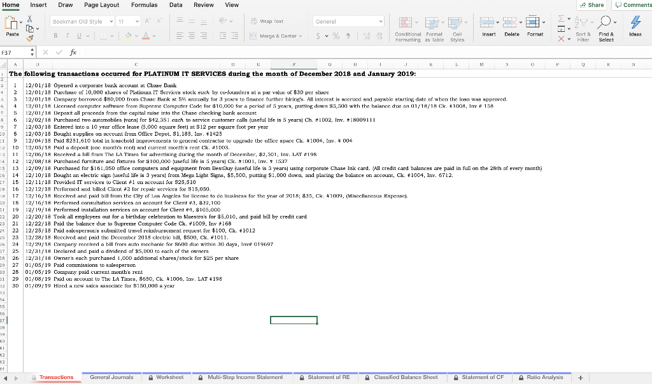Click the font color A swatch
The width and height of the screenshot is (652, 384).
(146, 36)
